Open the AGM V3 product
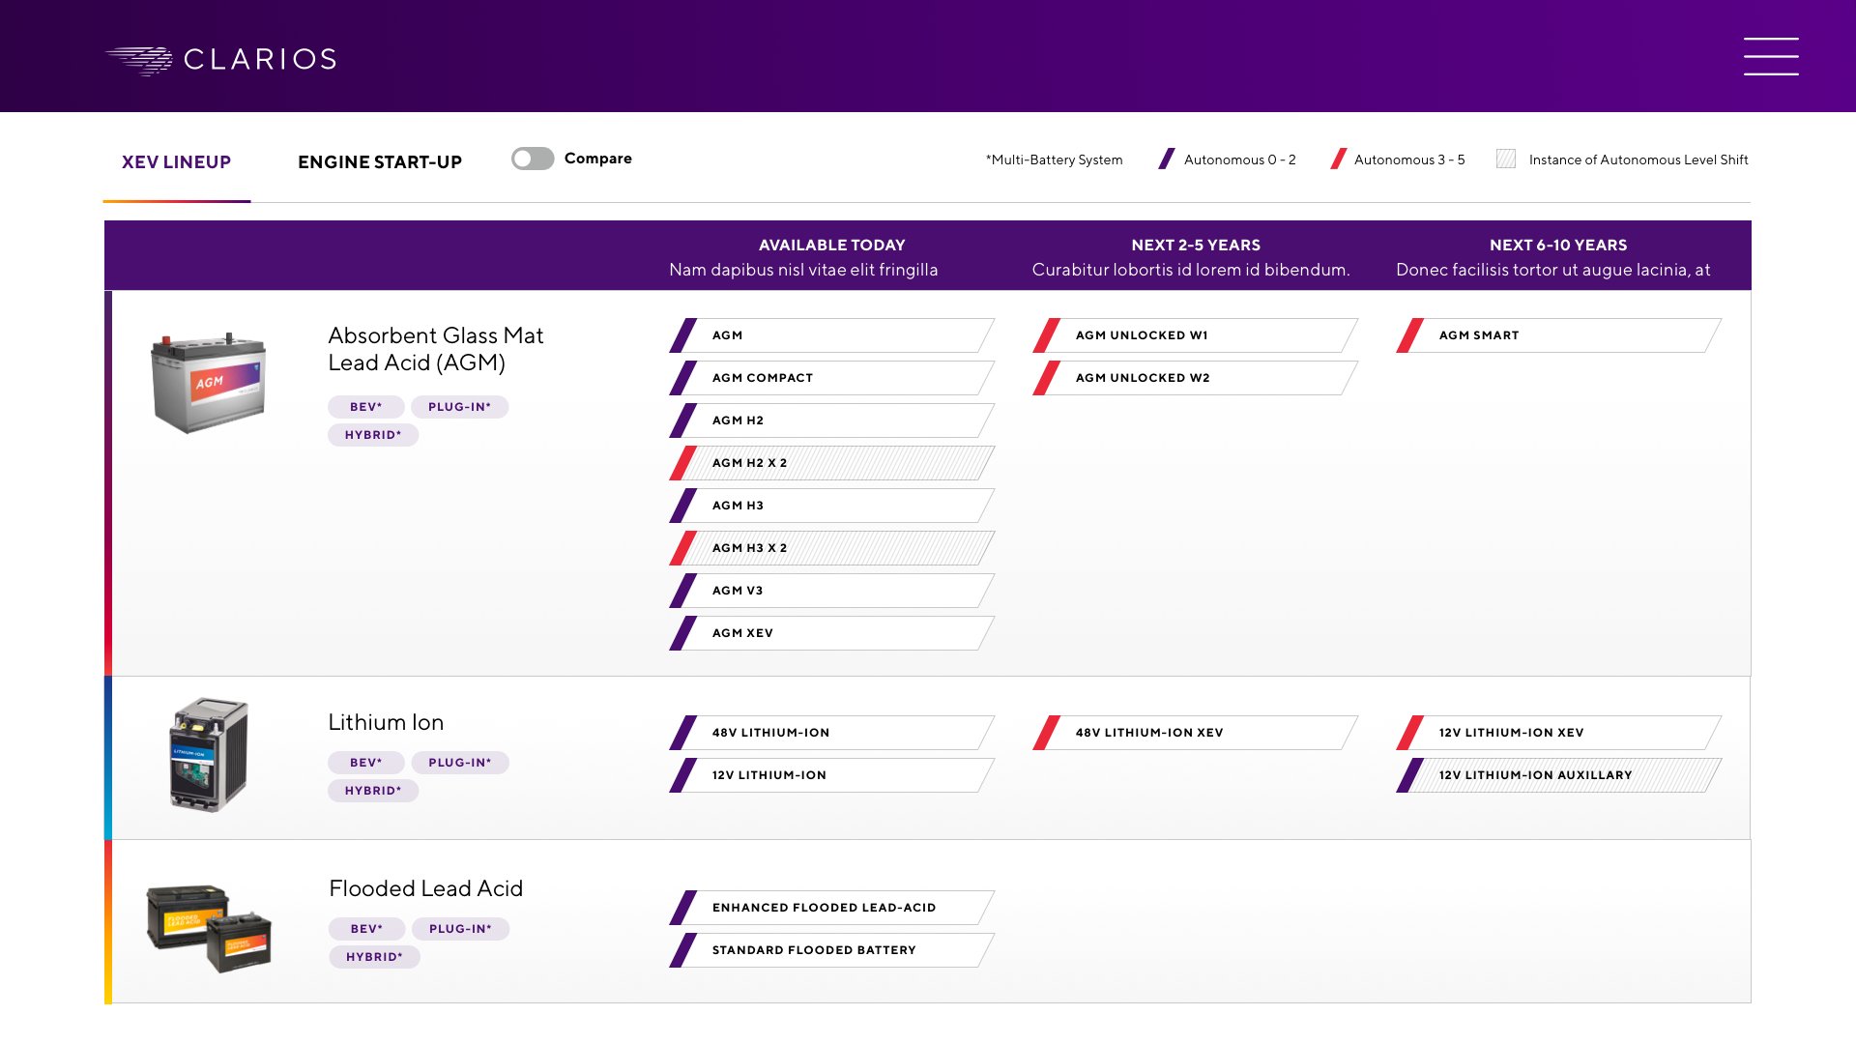 pos(831,591)
